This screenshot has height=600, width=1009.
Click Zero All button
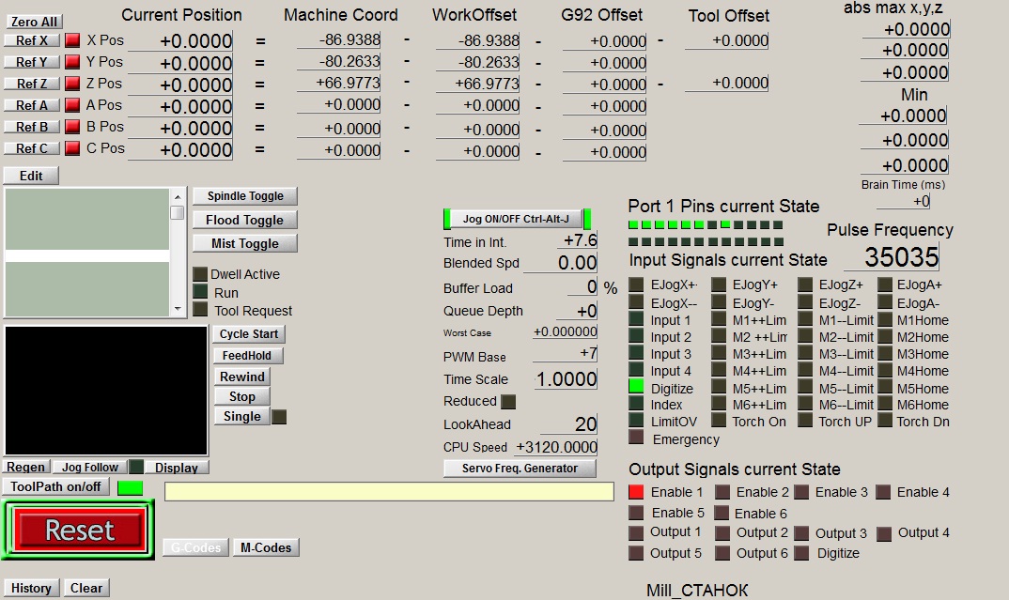[x=34, y=22]
